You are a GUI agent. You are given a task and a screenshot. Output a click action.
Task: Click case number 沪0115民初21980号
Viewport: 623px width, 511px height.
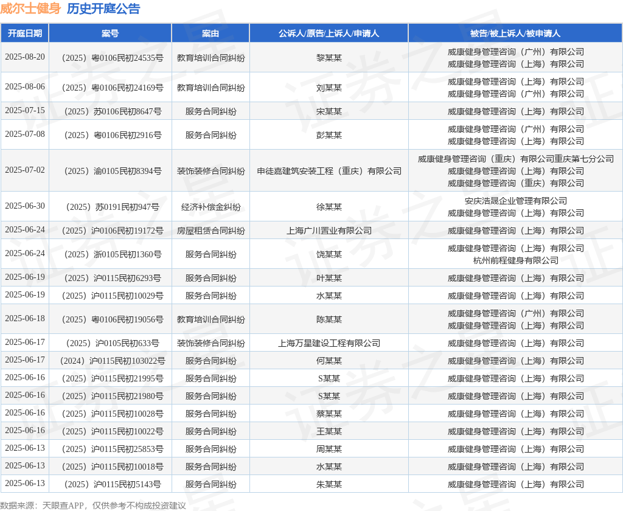coord(113,397)
